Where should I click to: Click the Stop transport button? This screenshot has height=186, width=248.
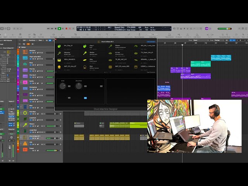point(55,29)
